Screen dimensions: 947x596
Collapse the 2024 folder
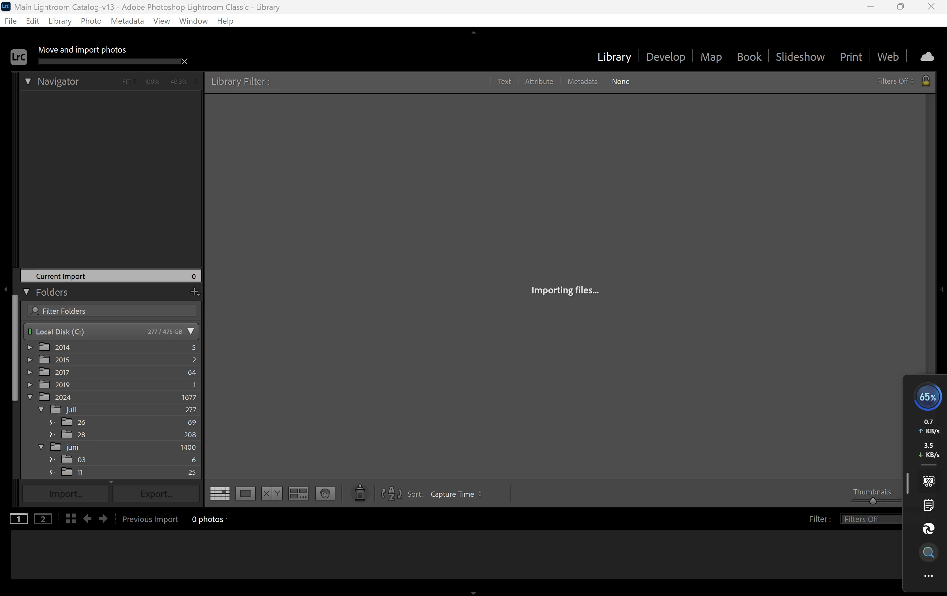[x=30, y=397]
